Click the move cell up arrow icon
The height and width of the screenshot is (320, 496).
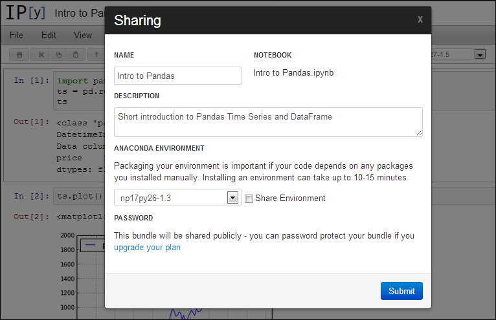pyautogui.click(x=96, y=55)
